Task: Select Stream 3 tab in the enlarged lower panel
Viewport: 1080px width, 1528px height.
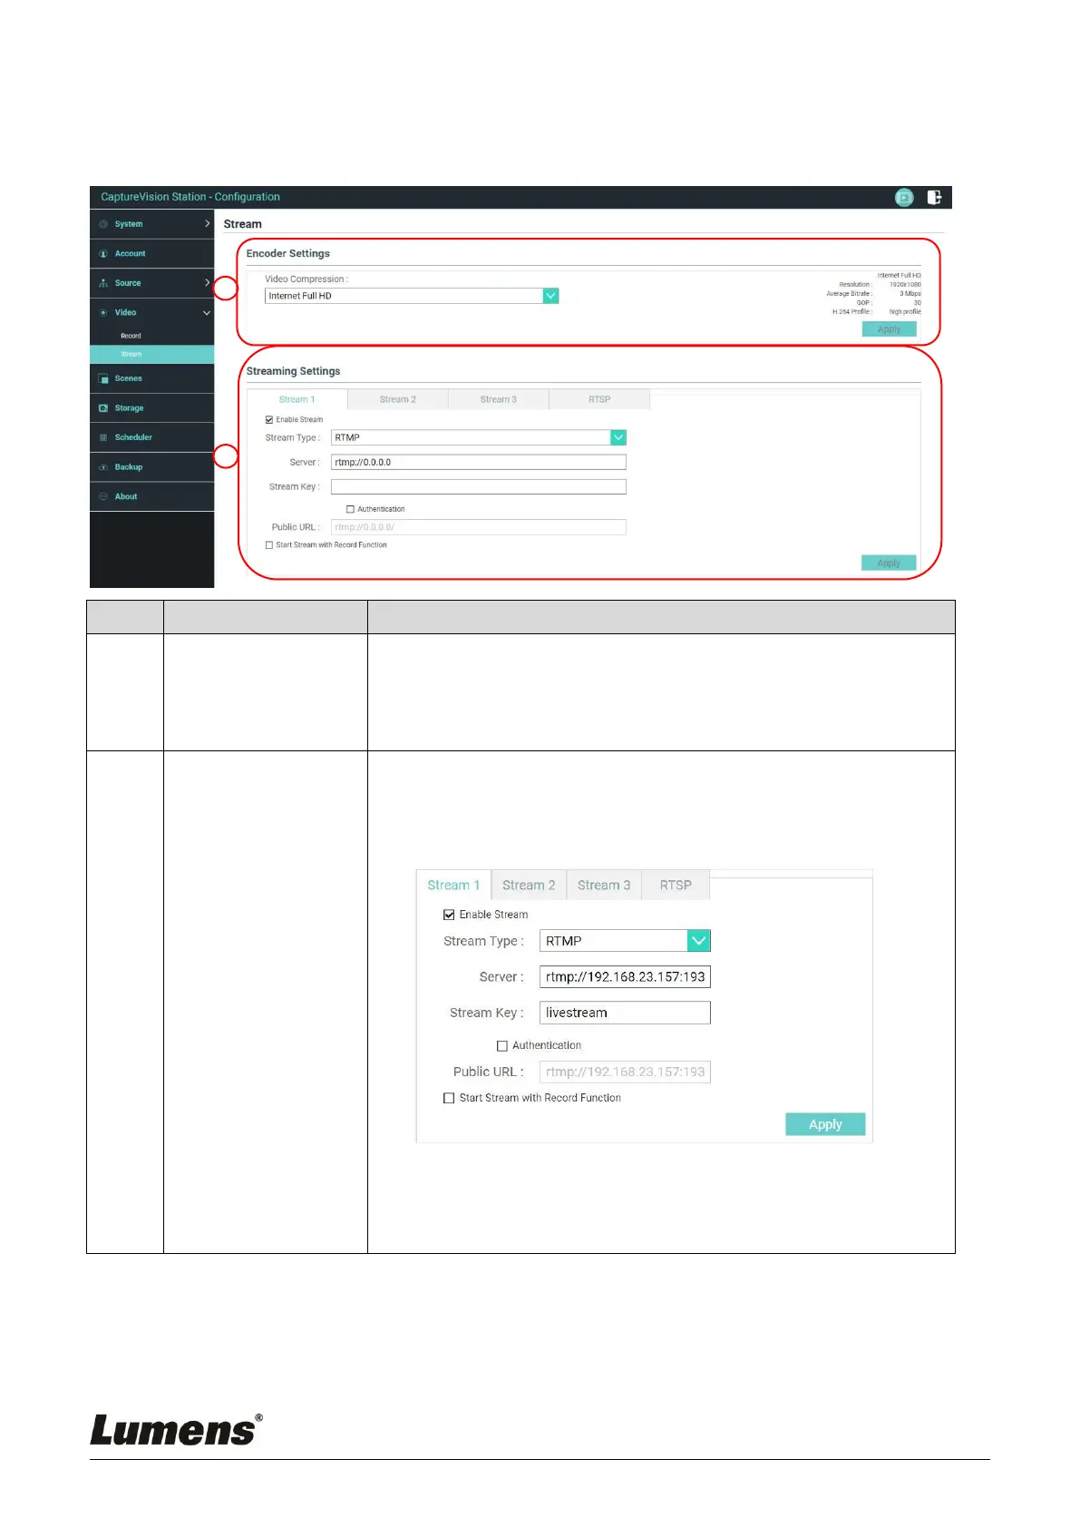Action: pos(604,886)
